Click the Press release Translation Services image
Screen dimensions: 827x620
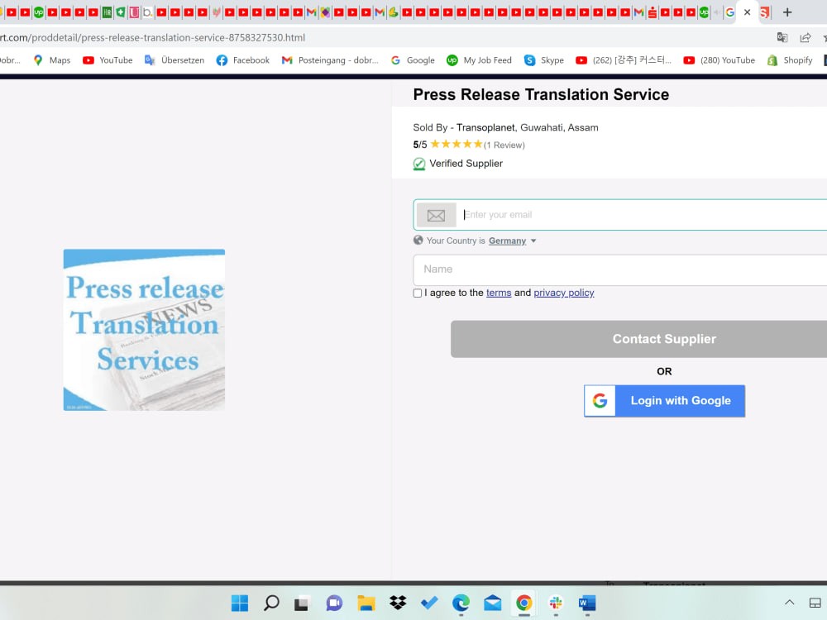click(144, 330)
